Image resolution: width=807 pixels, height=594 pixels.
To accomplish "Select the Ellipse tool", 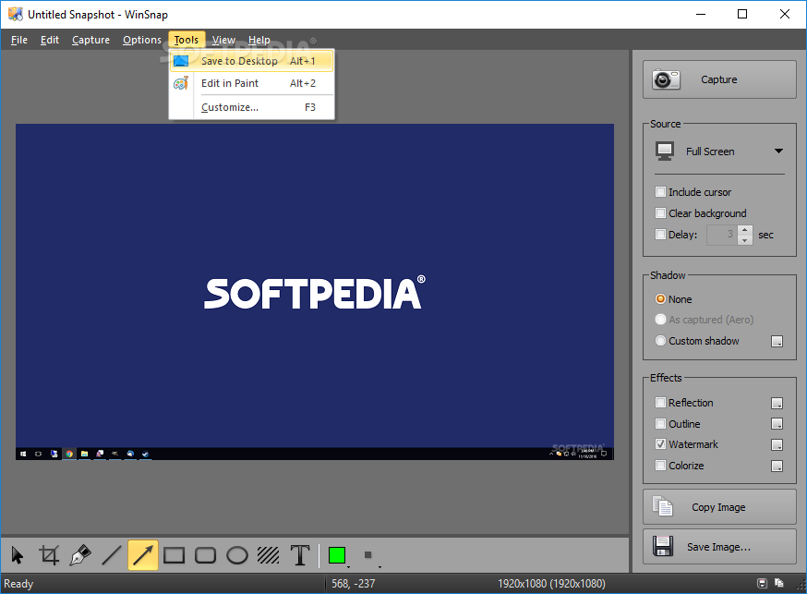I will [237, 555].
